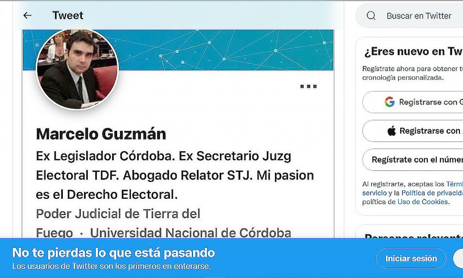Click the Apple logo icon

tap(392, 130)
